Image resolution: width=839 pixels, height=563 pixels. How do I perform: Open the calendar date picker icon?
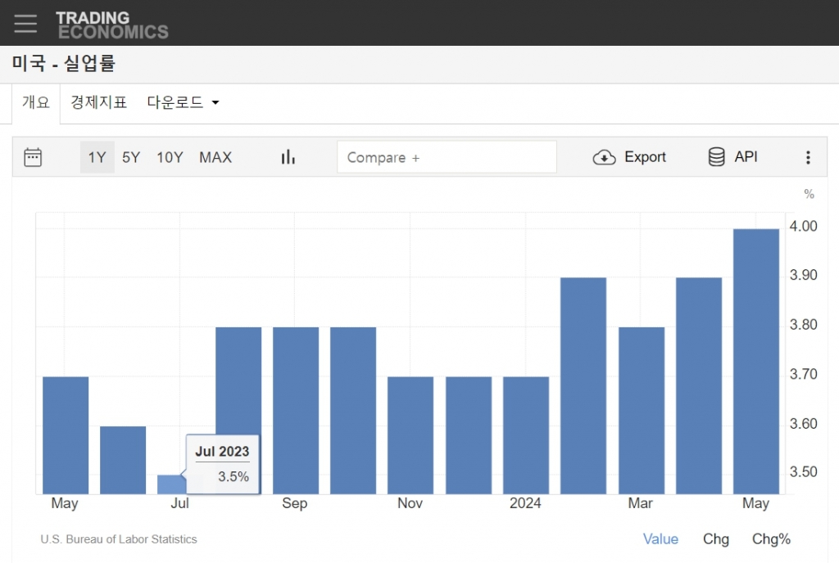point(33,157)
